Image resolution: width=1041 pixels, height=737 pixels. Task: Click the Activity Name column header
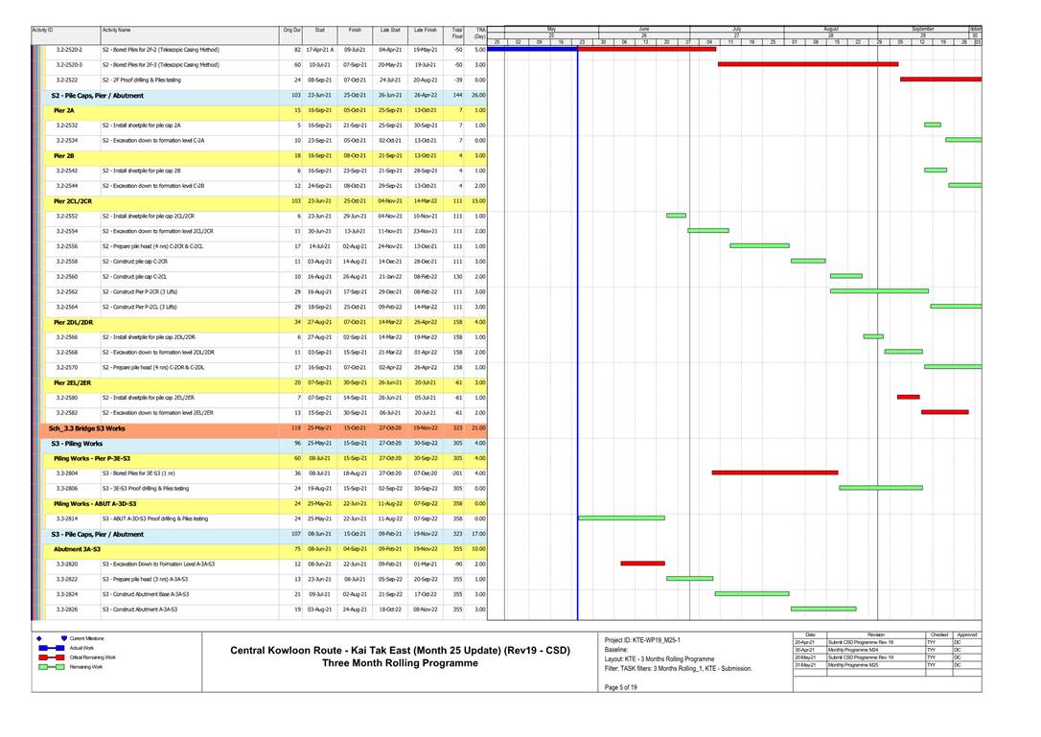click(x=117, y=31)
